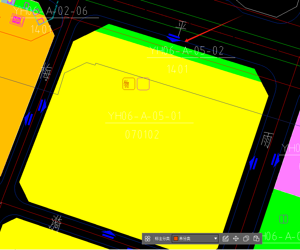Select parcel label YH06-A-05-02
Screen dimensions: 300x250
[x=187, y=51]
